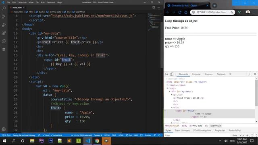This screenshot has height=145, width=258.
Task: Click the split editor icon
Action: click(154, 7)
